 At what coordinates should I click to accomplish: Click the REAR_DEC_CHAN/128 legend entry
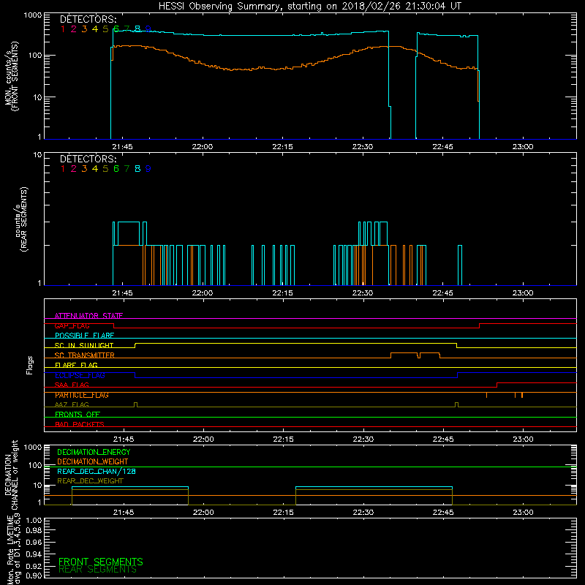[x=97, y=471]
